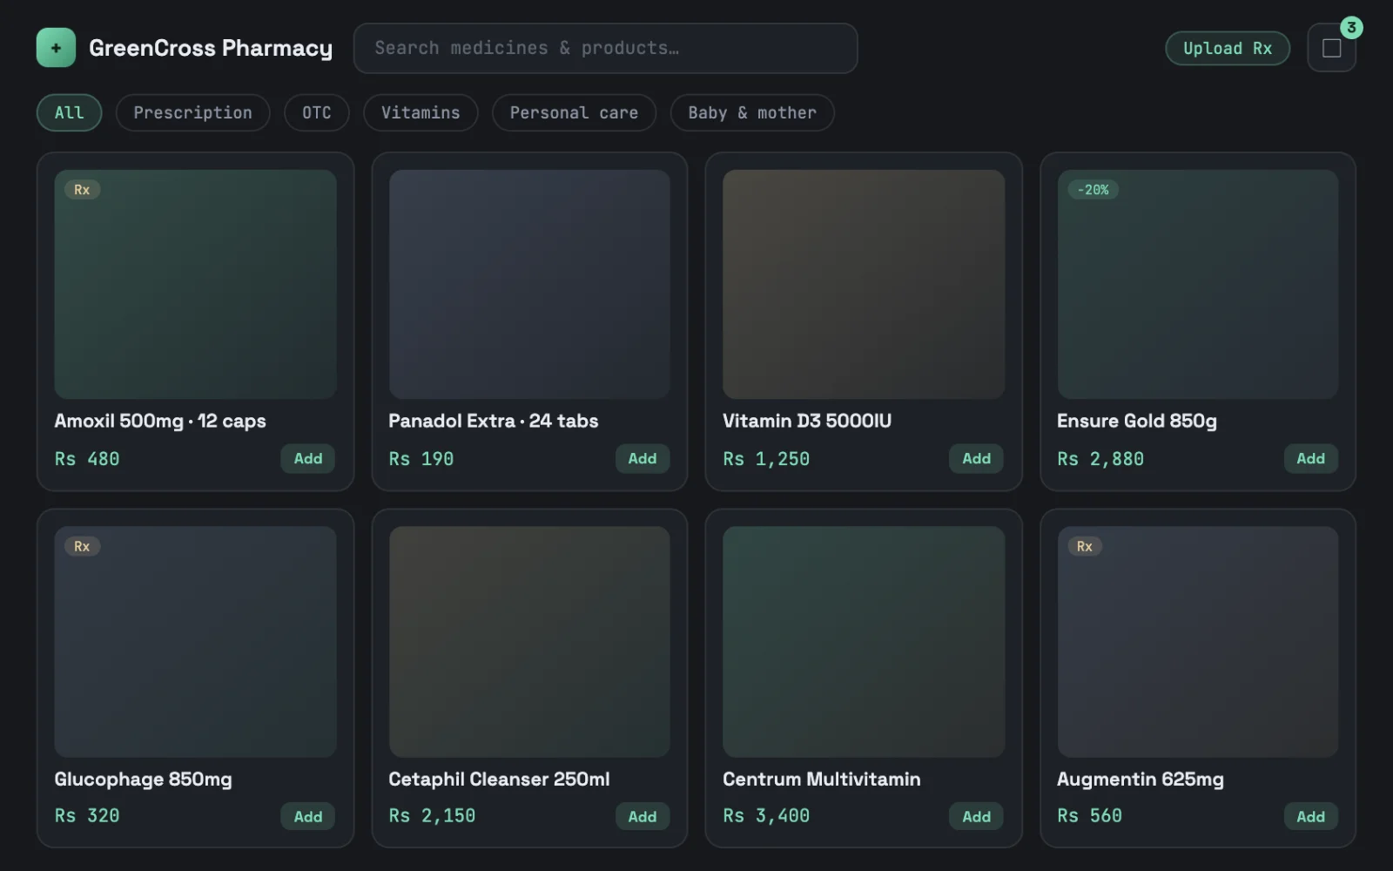Open Panadol Extra product image
This screenshot has width=1393, height=871.
pos(529,284)
